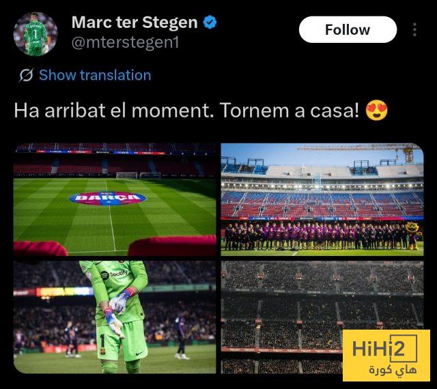
Task: Open the three-dot more options menu
Action: (x=414, y=29)
